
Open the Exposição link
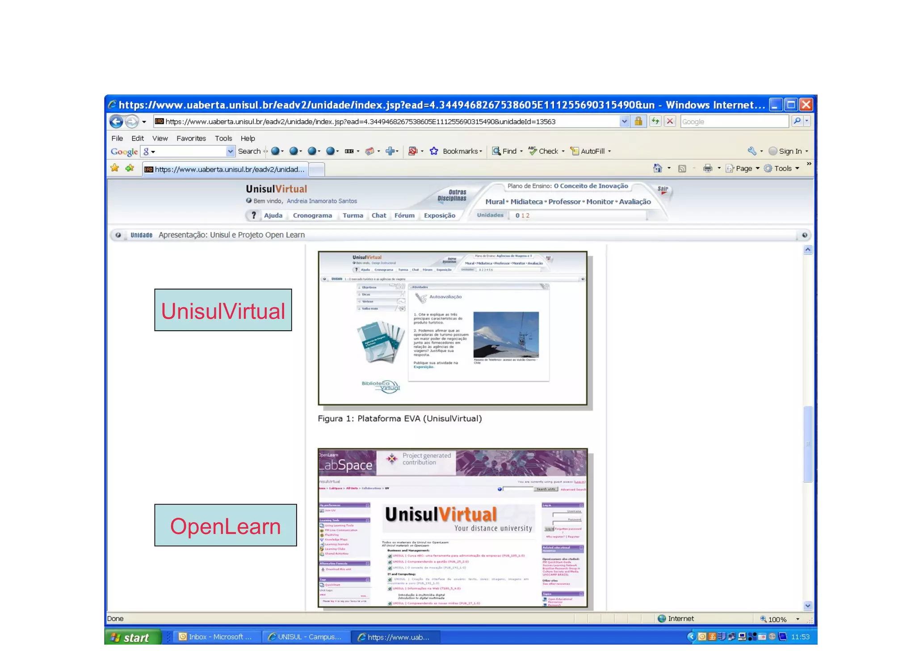click(440, 215)
